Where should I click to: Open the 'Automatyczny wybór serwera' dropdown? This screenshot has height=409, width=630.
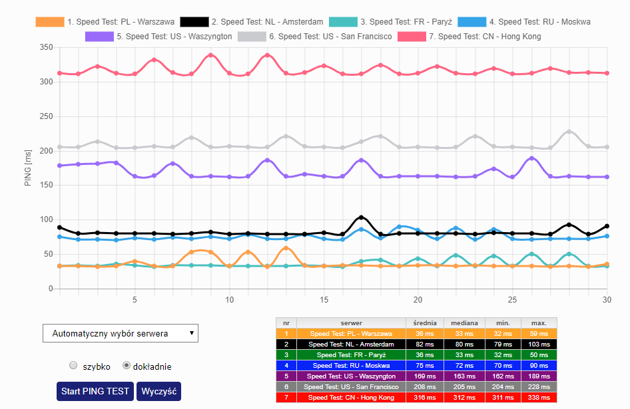[120, 333]
